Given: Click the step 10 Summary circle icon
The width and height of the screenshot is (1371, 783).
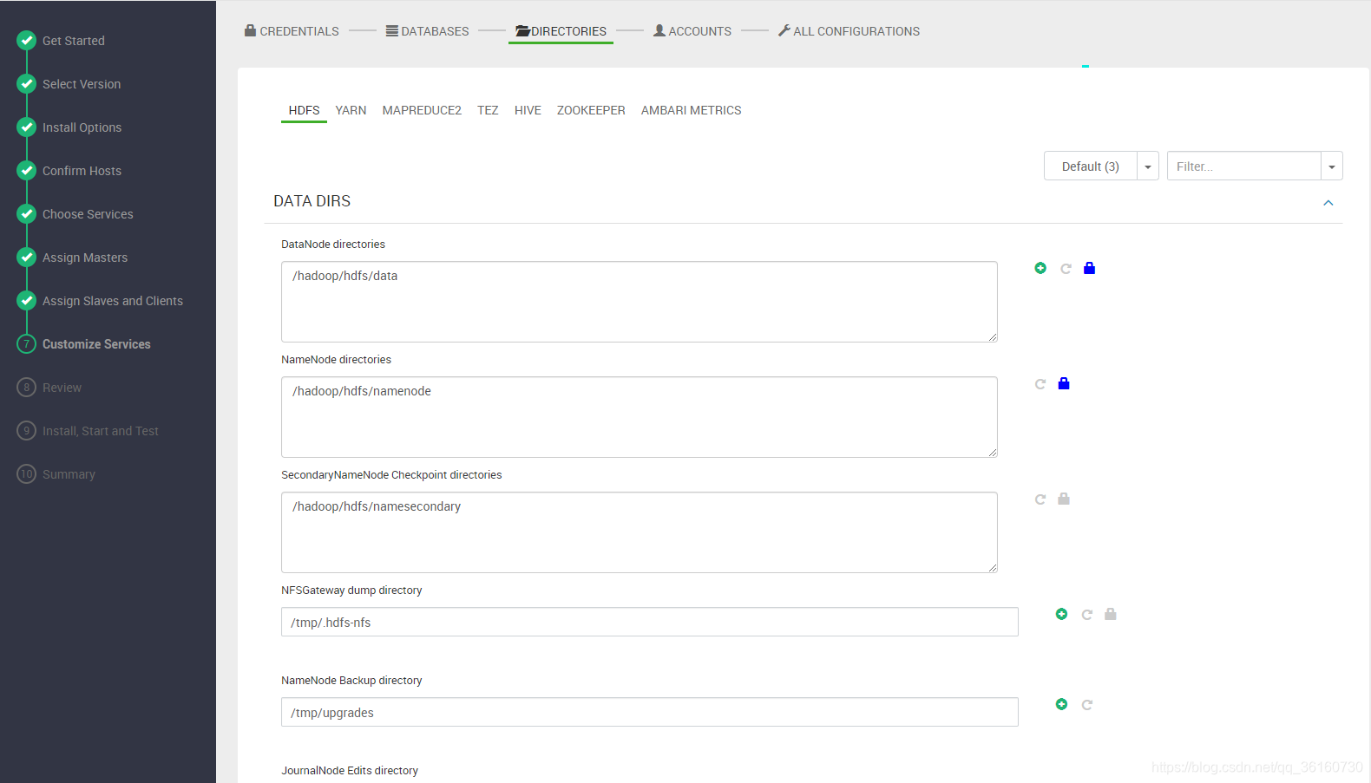Looking at the screenshot, I should [x=27, y=473].
